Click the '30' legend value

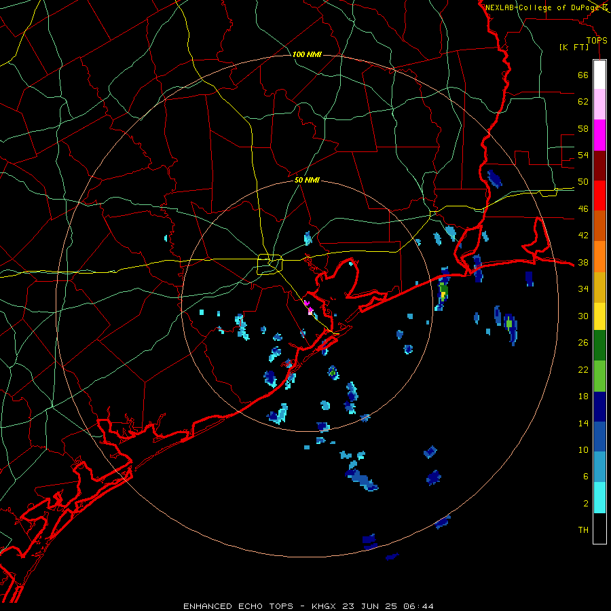click(583, 316)
